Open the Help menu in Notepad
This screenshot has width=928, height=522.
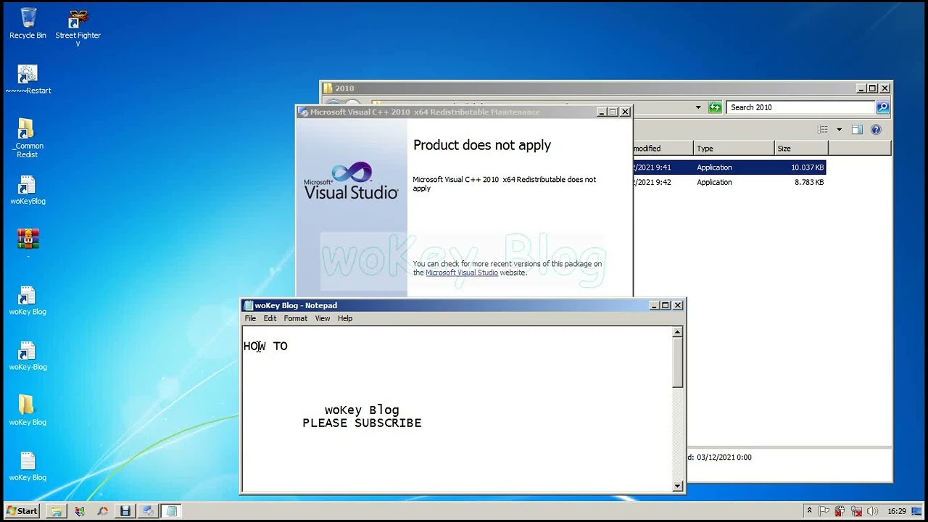(x=345, y=318)
